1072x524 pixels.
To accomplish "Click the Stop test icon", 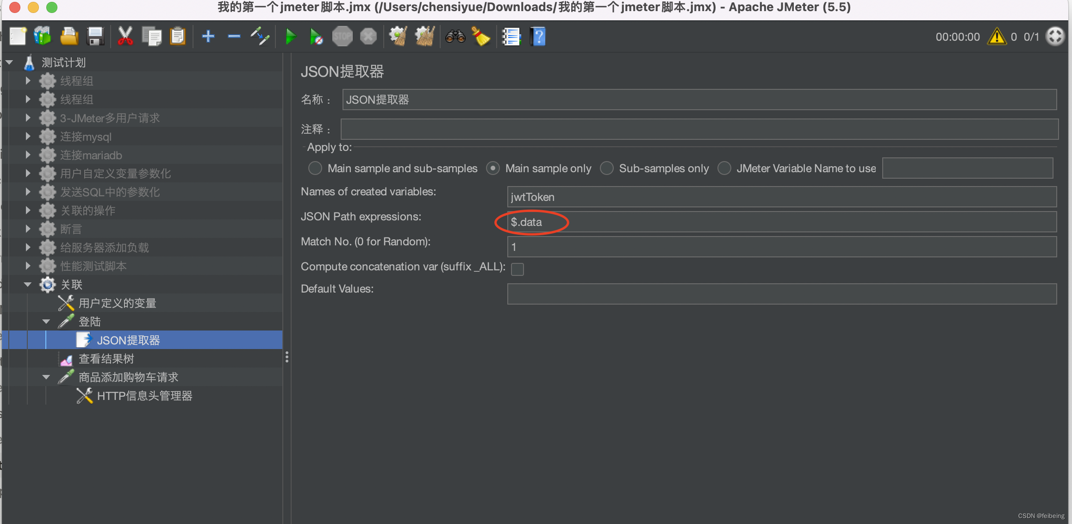I will pos(343,36).
